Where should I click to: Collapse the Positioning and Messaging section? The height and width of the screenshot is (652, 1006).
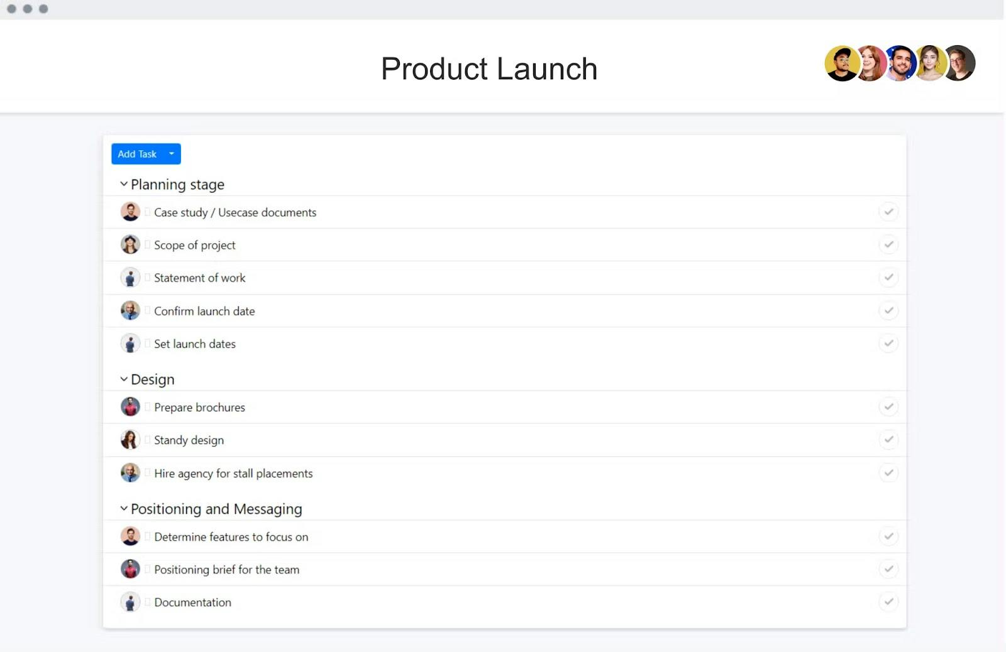[x=124, y=509]
